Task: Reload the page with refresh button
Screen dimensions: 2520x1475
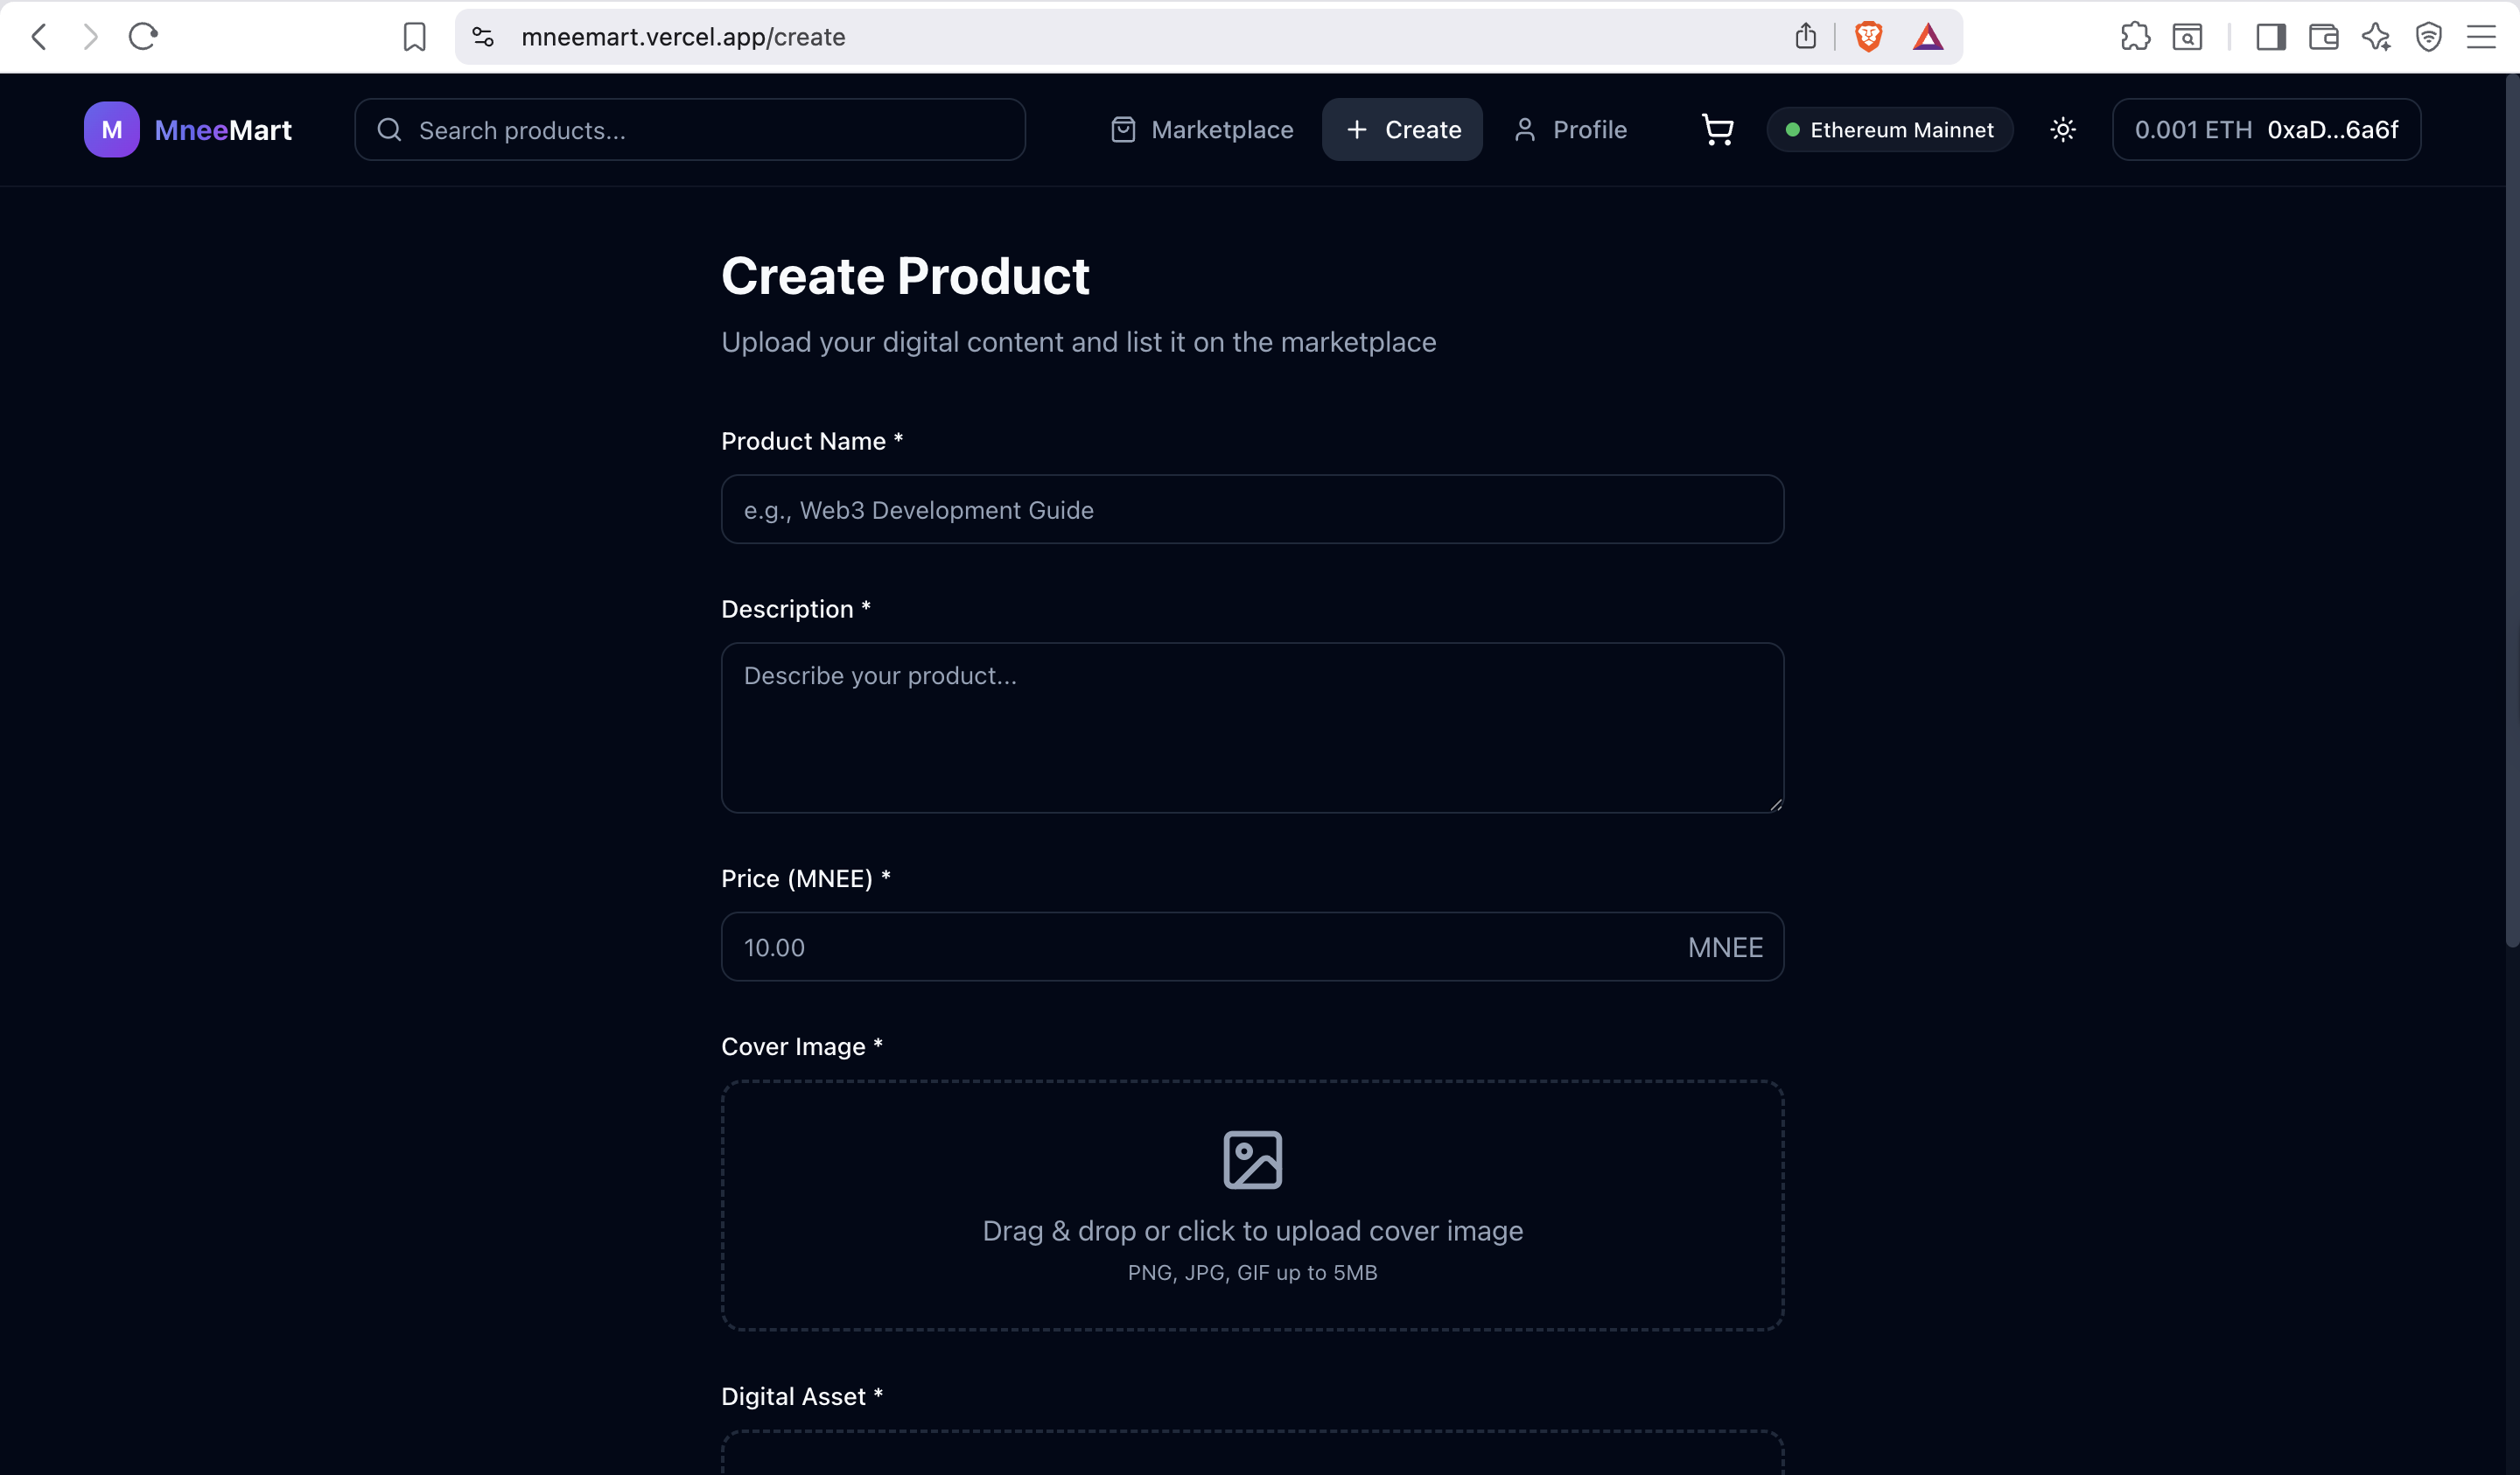Action: tap(143, 37)
